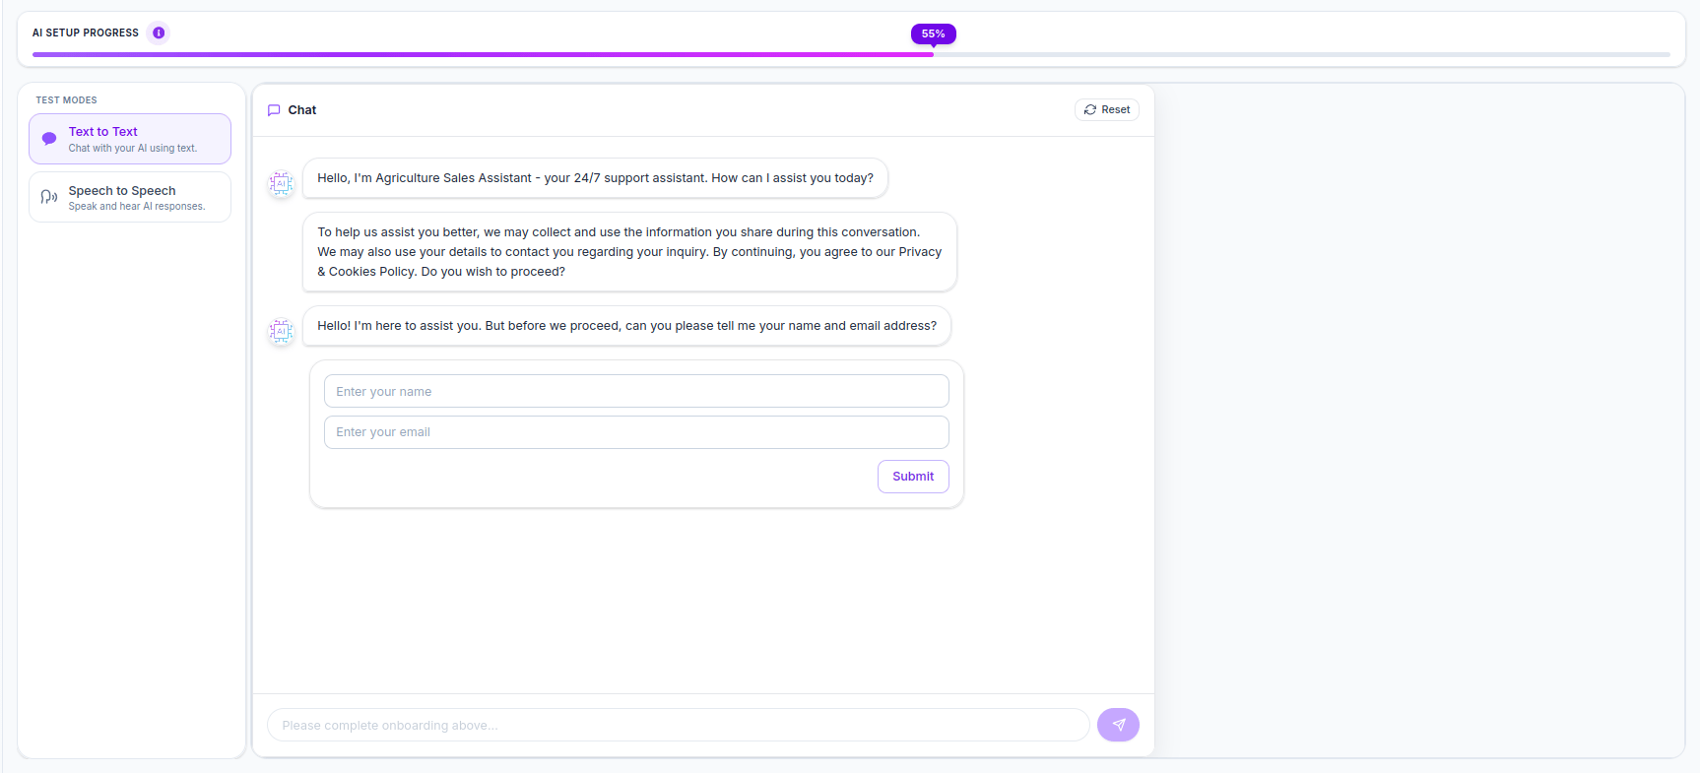1700x773 pixels.
Task: Click the Chat speech bubble icon
Action: click(274, 110)
